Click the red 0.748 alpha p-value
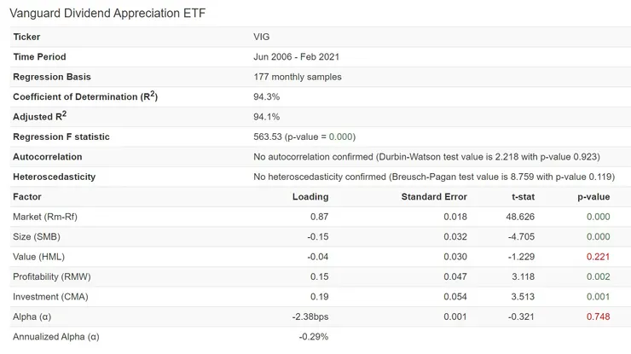 [x=599, y=316]
